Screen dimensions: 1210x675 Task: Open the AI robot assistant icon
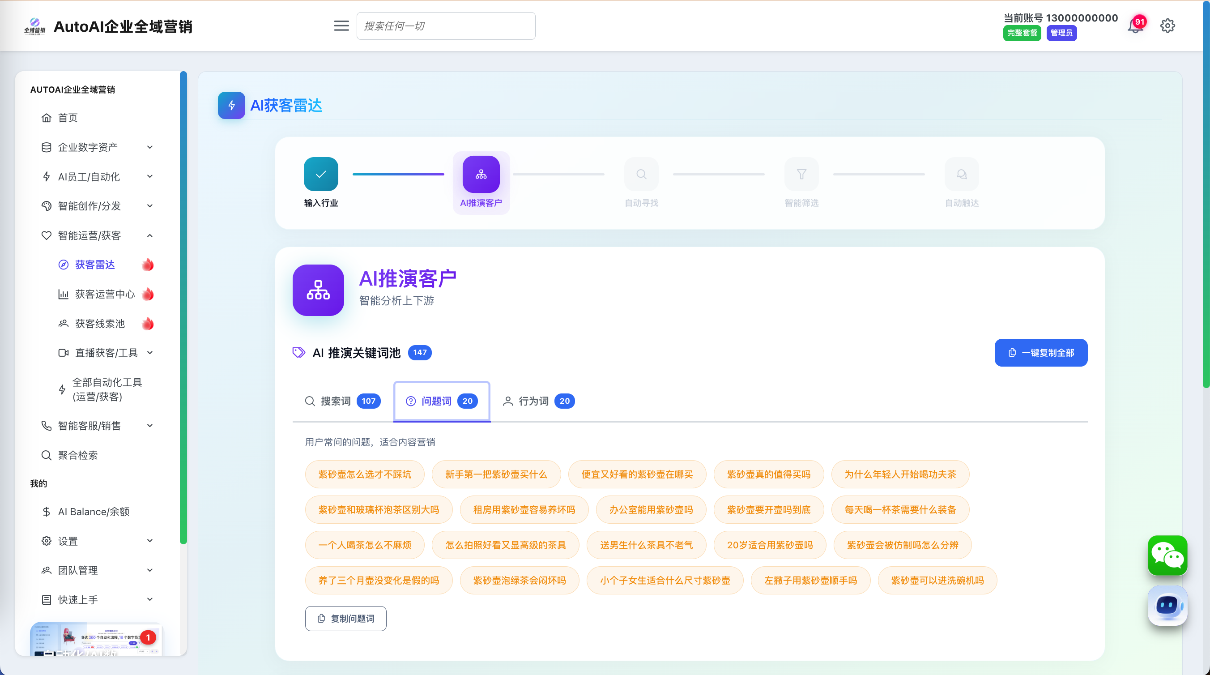pos(1167,606)
